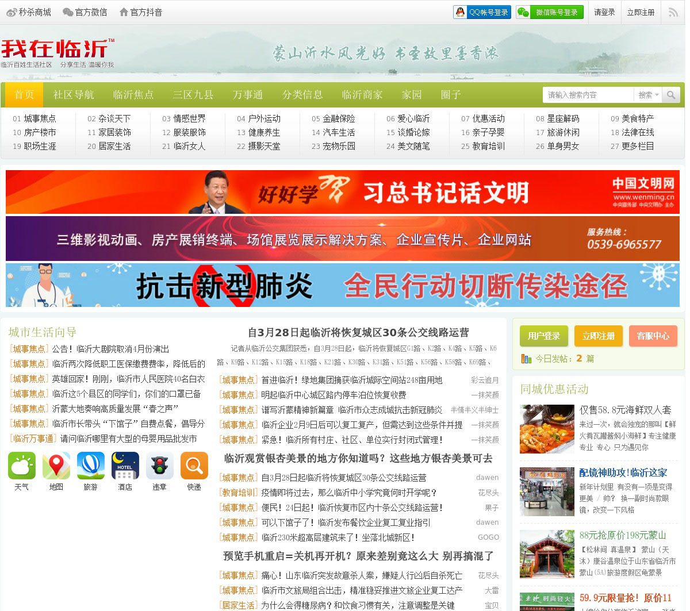Open author name 彩云追月

[x=485, y=380]
